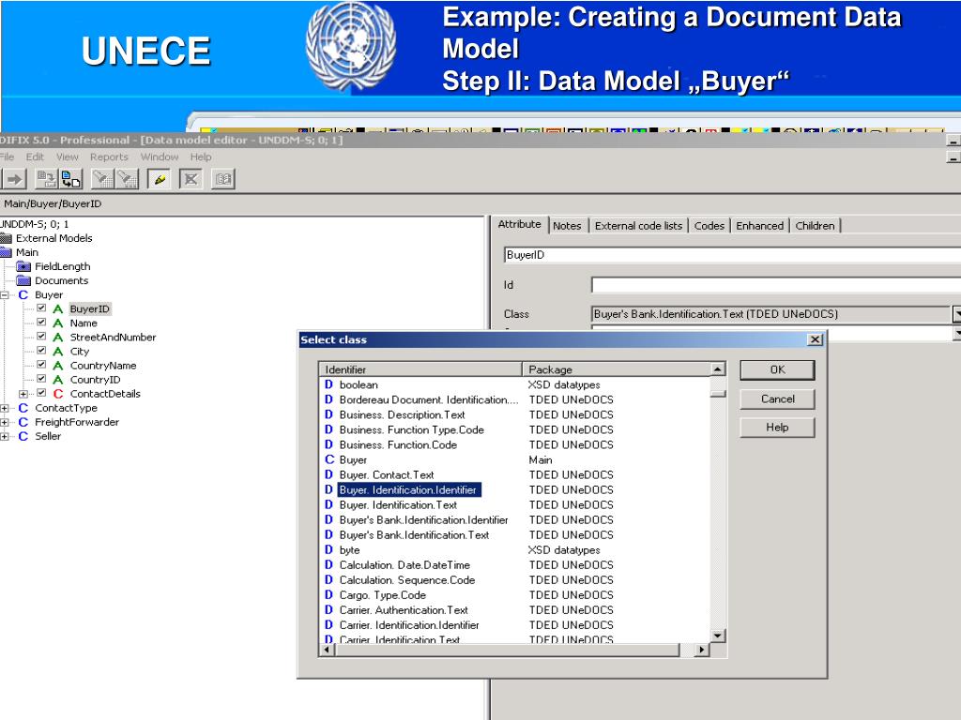Click the second flashlight search toolbar icon

(x=127, y=179)
